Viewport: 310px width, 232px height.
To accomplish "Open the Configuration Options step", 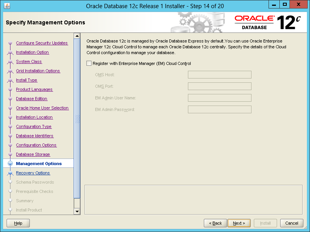I will click(36, 145).
